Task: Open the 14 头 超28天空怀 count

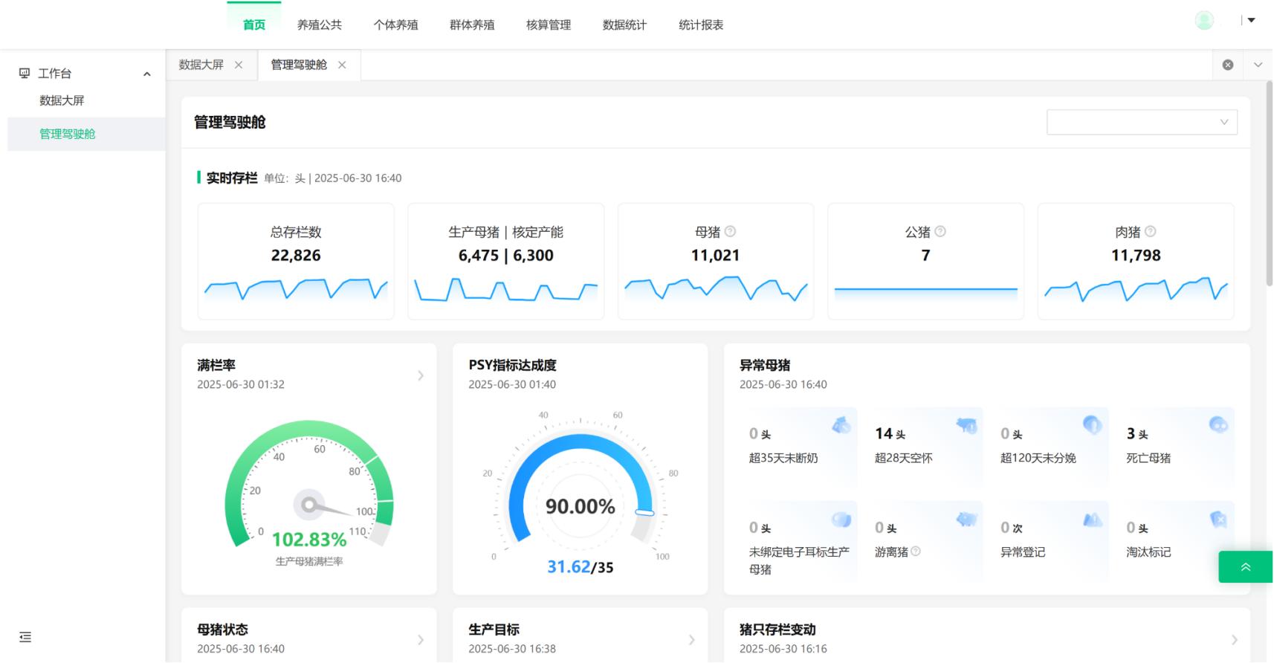Action: [890, 433]
